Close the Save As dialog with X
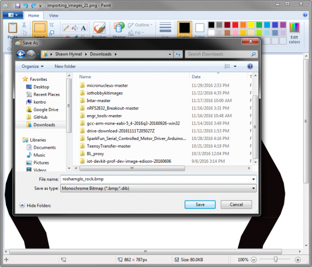This screenshot has height=267, width=312. click(251, 41)
